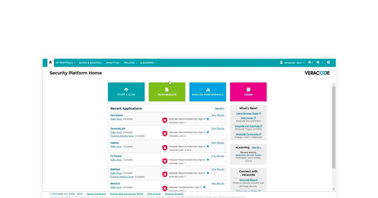
Task: Expand the SCANS & ANALYSIS dropdown
Action: [x=90, y=63]
